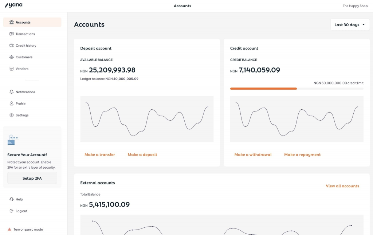Click the Vendors icon in sidebar
This screenshot has width=373, height=235.
click(x=12, y=69)
